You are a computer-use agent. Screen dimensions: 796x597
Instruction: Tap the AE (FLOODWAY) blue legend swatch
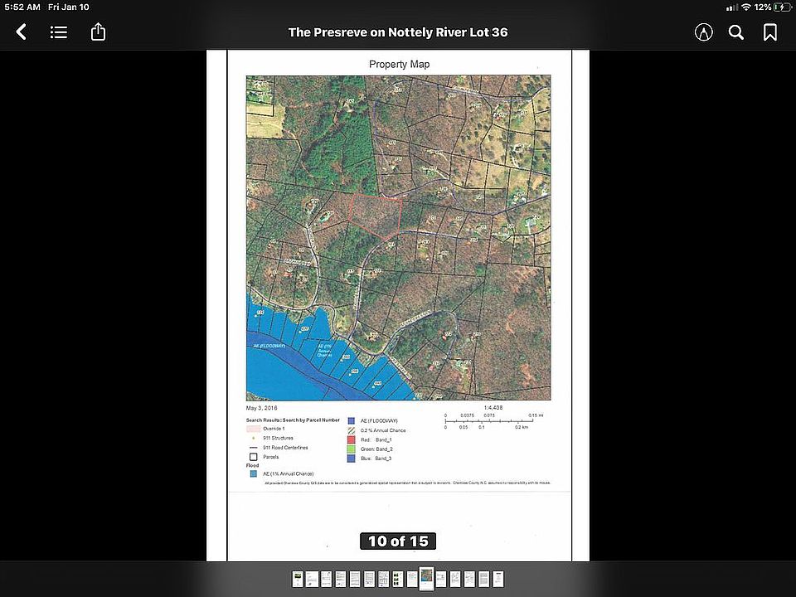click(x=351, y=421)
